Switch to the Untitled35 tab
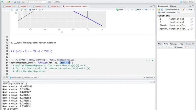The height and width of the screenshot is (110, 196). pos(39,6)
